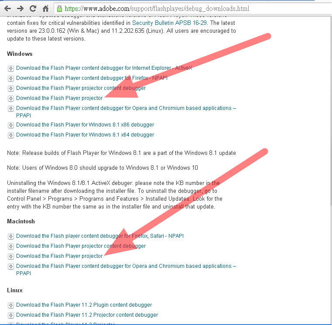This screenshot has height=325, width=332.
Task: Download Macintosh debugger for Opera and Chromium PPAPI
Action: 126,270
